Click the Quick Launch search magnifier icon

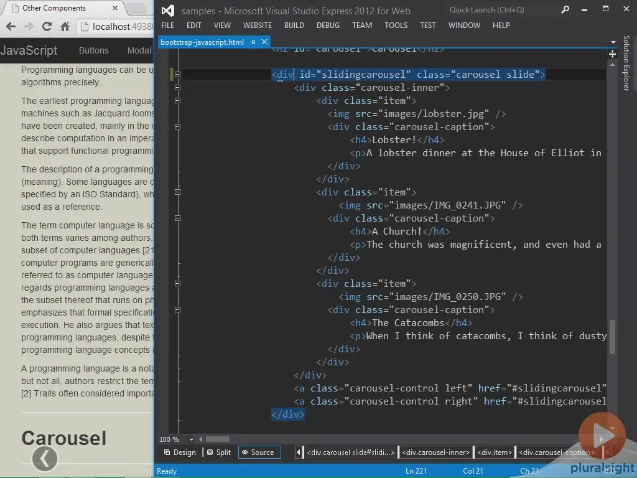click(x=565, y=11)
